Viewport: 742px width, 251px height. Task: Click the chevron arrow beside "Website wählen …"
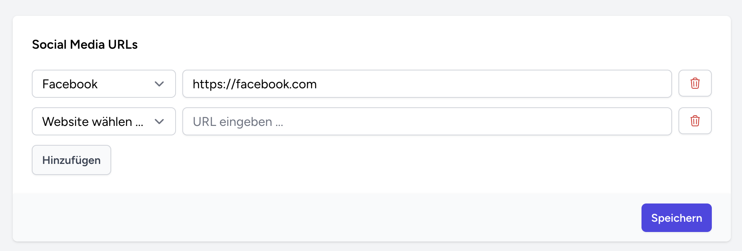tap(159, 122)
